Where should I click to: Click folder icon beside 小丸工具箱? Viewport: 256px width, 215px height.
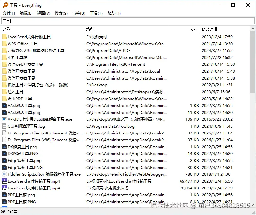(4, 58)
